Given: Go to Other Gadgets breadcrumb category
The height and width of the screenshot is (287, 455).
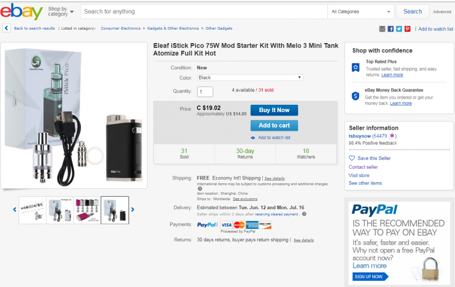Looking at the screenshot, I should (x=218, y=29).
